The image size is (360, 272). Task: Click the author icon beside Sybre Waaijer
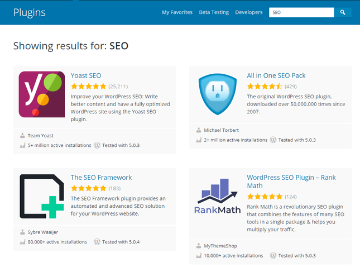click(x=22, y=232)
